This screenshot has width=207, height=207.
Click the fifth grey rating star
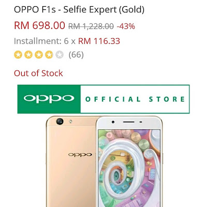point(60,55)
